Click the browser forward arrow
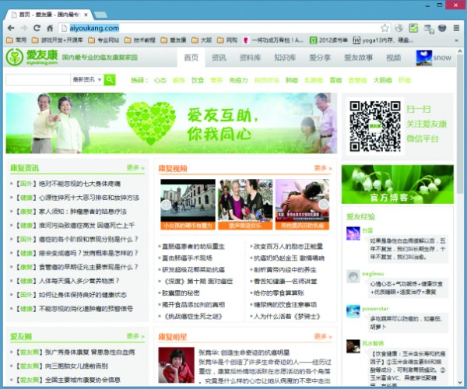The width and height of the screenshot is (467, 389). pos(25,27)
